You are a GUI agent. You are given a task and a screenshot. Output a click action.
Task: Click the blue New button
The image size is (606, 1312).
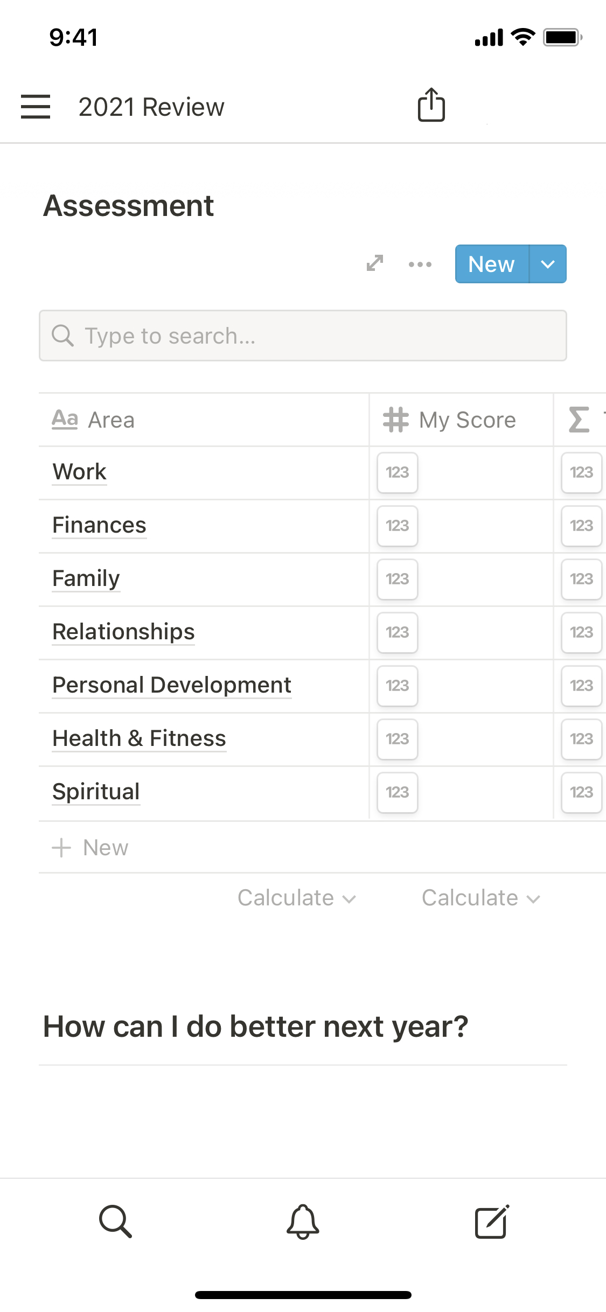(491, 264)
